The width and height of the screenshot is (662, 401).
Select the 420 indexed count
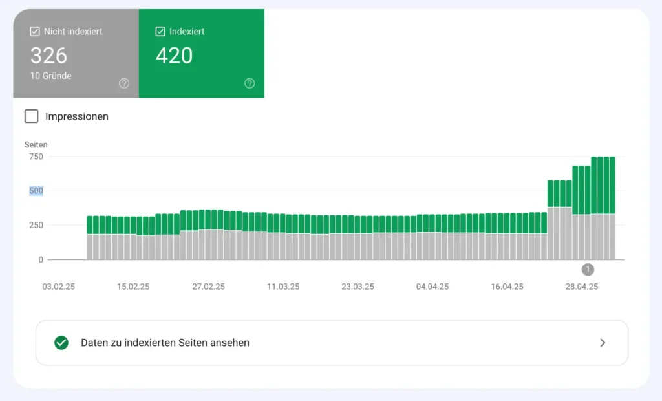(x=174, y=56)
